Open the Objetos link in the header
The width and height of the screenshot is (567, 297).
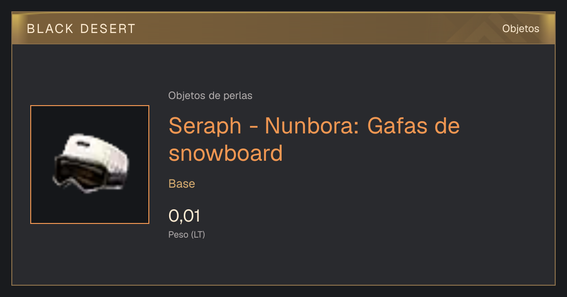(x=521, y=28)
